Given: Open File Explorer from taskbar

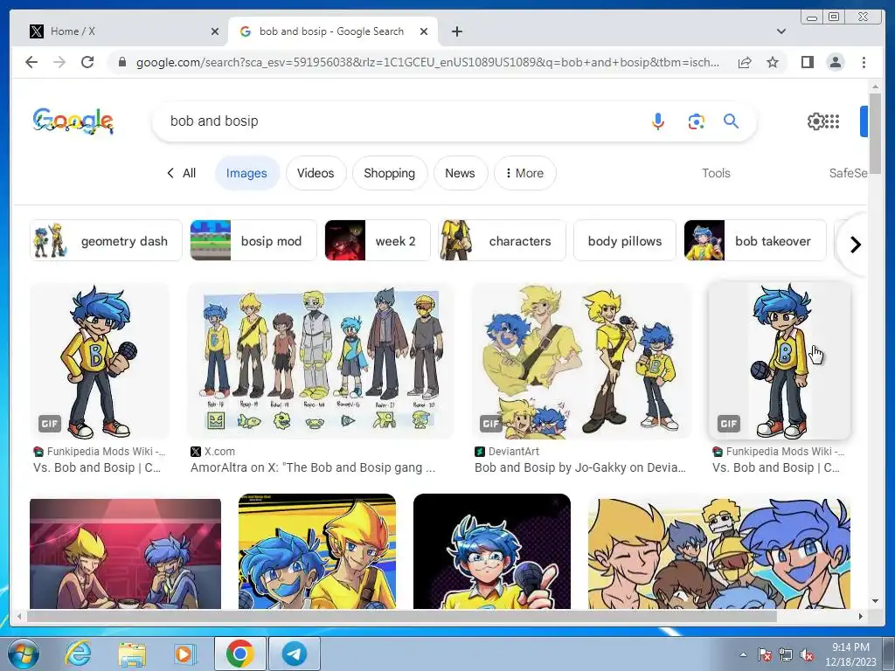Looking at the screenshot, I should coord(132,654).
